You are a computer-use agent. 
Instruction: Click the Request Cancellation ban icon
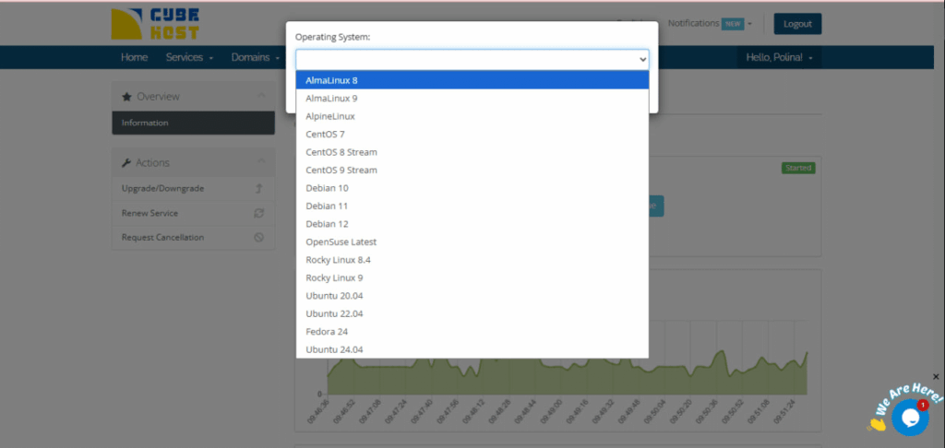point(259,238)
